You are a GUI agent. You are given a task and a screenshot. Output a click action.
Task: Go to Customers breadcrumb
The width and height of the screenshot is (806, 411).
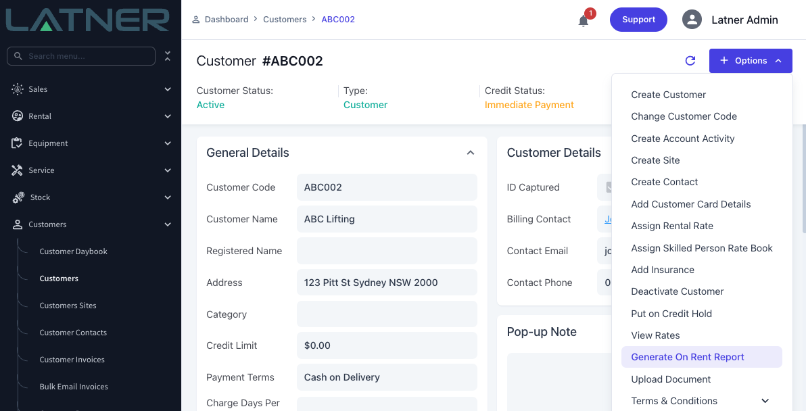285,20
